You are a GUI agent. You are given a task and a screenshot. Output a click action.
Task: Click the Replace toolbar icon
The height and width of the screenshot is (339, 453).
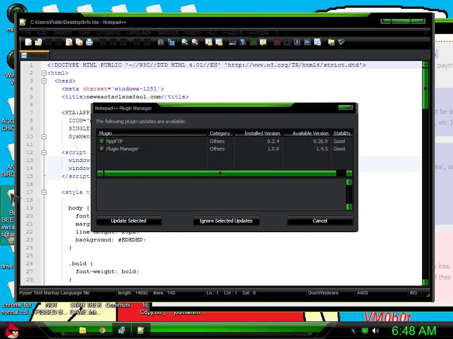pos(171,42)
